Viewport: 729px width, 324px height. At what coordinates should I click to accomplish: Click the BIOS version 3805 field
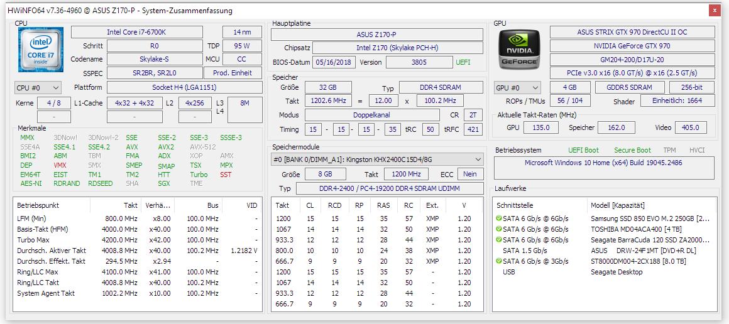(419, 62)
